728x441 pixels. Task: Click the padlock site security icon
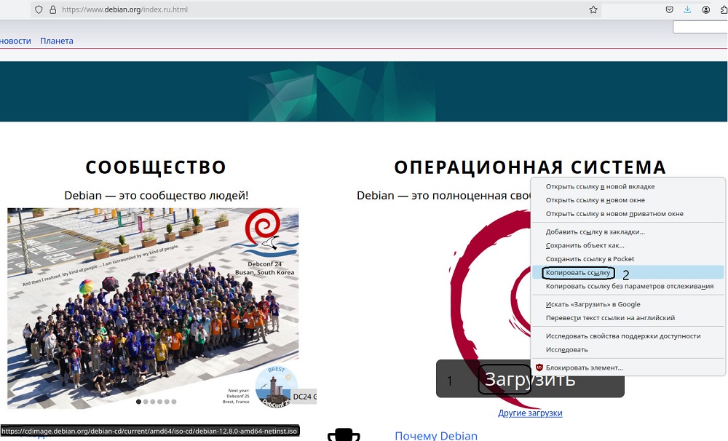52,9
